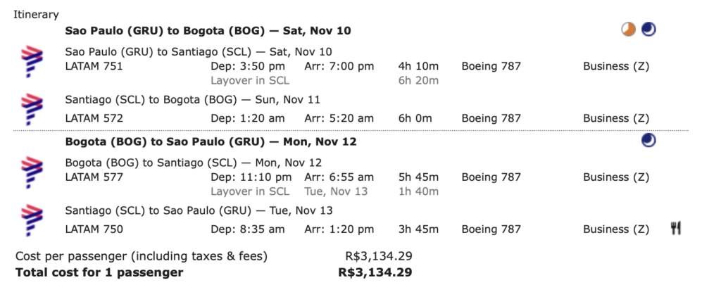Click the orange daytime indicator icon
The height and width of the screenshot is (285, 721).
tap(628, 30)
